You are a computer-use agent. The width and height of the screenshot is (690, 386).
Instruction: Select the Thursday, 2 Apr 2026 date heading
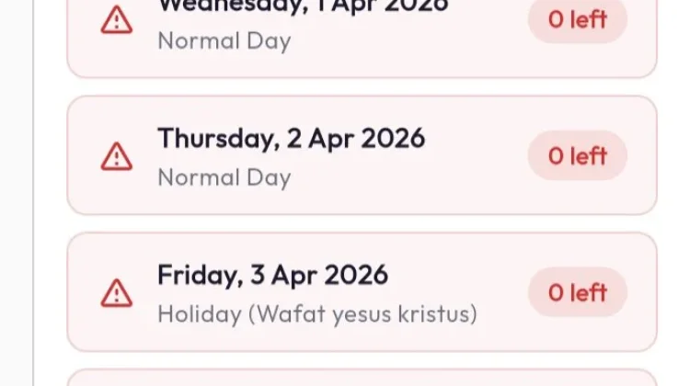(x=292, y=138)
